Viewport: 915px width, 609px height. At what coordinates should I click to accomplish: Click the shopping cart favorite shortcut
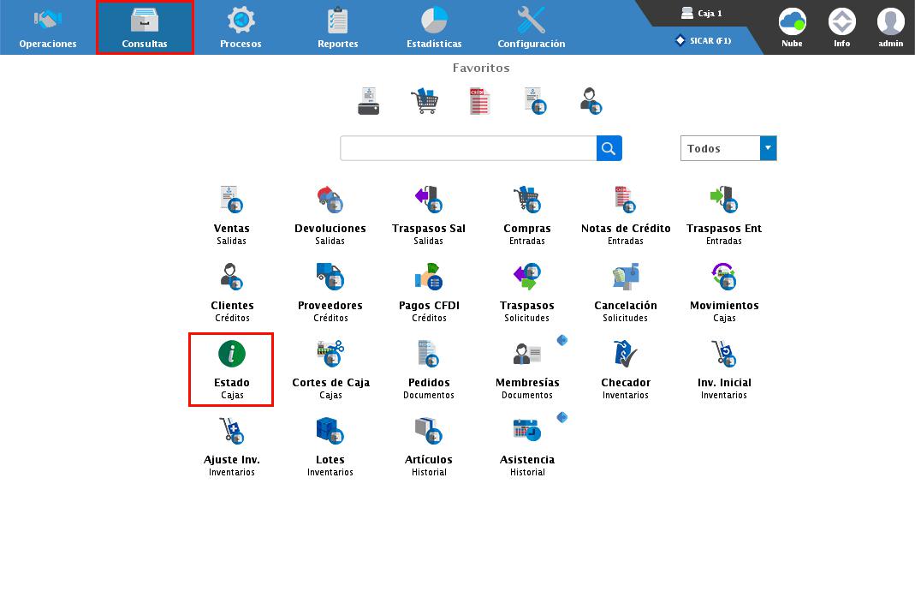click(x=425, y=101)
